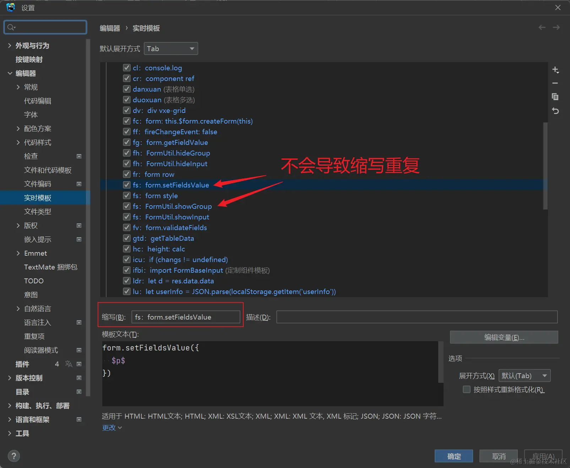Open help with the question mark icon
Screen dimensions: 570x468
pos(14,456)
